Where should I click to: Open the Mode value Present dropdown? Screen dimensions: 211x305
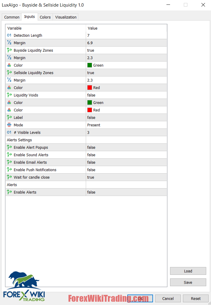point(126,125)
